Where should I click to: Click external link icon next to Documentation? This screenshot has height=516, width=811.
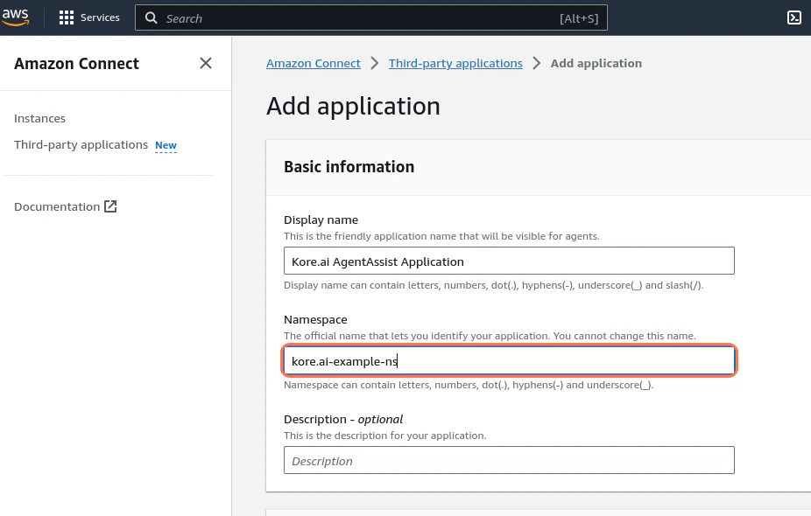tap(110, 206)
